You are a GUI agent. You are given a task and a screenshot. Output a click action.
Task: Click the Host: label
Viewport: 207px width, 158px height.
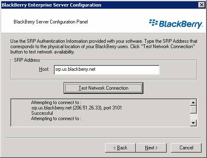44,69
